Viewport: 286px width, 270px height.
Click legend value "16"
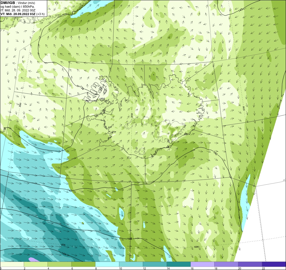pyautogui.click(x=192, y=268)
